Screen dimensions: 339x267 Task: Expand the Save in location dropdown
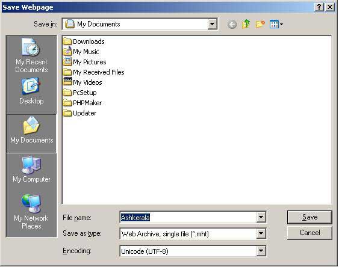tap(213, 24)
